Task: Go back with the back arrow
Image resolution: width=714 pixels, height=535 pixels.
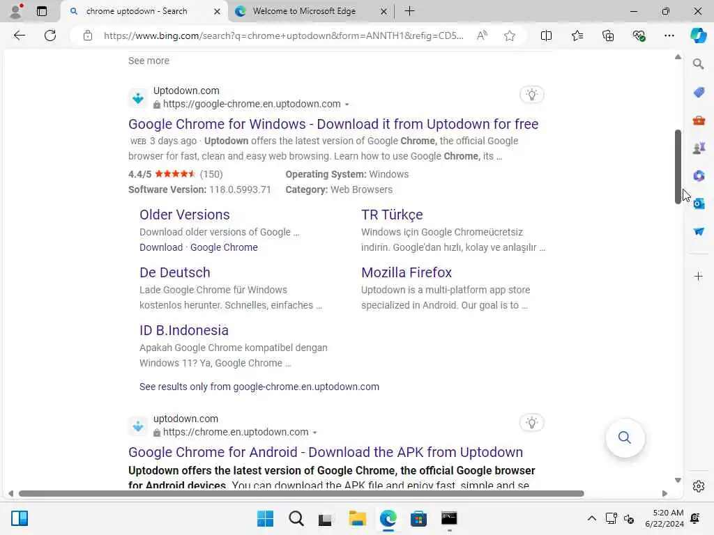Action: point(19,36)
